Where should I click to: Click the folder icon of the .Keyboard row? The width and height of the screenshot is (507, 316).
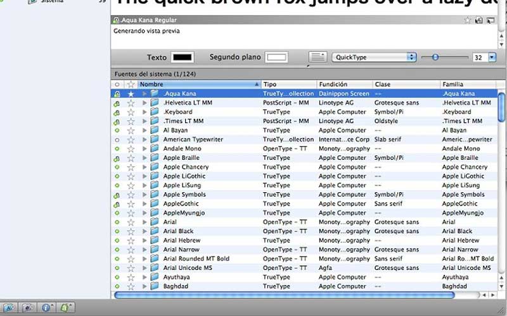point(155,112)
